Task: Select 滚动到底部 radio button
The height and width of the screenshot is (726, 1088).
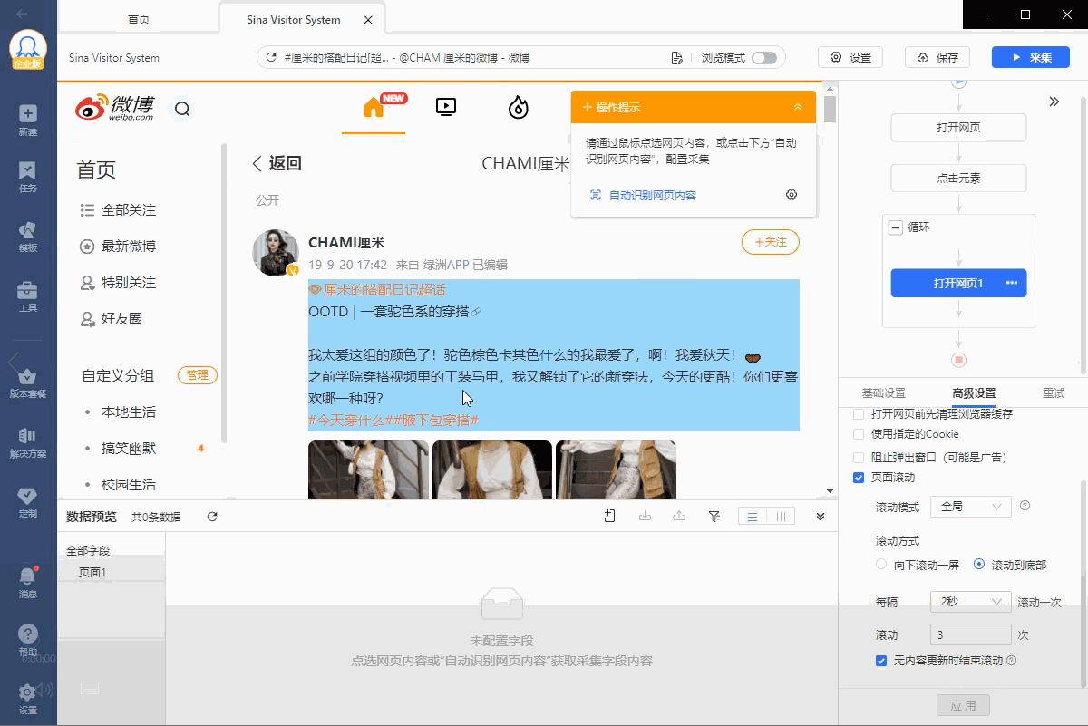Action: pyautogui.click(x=979, y=564)
